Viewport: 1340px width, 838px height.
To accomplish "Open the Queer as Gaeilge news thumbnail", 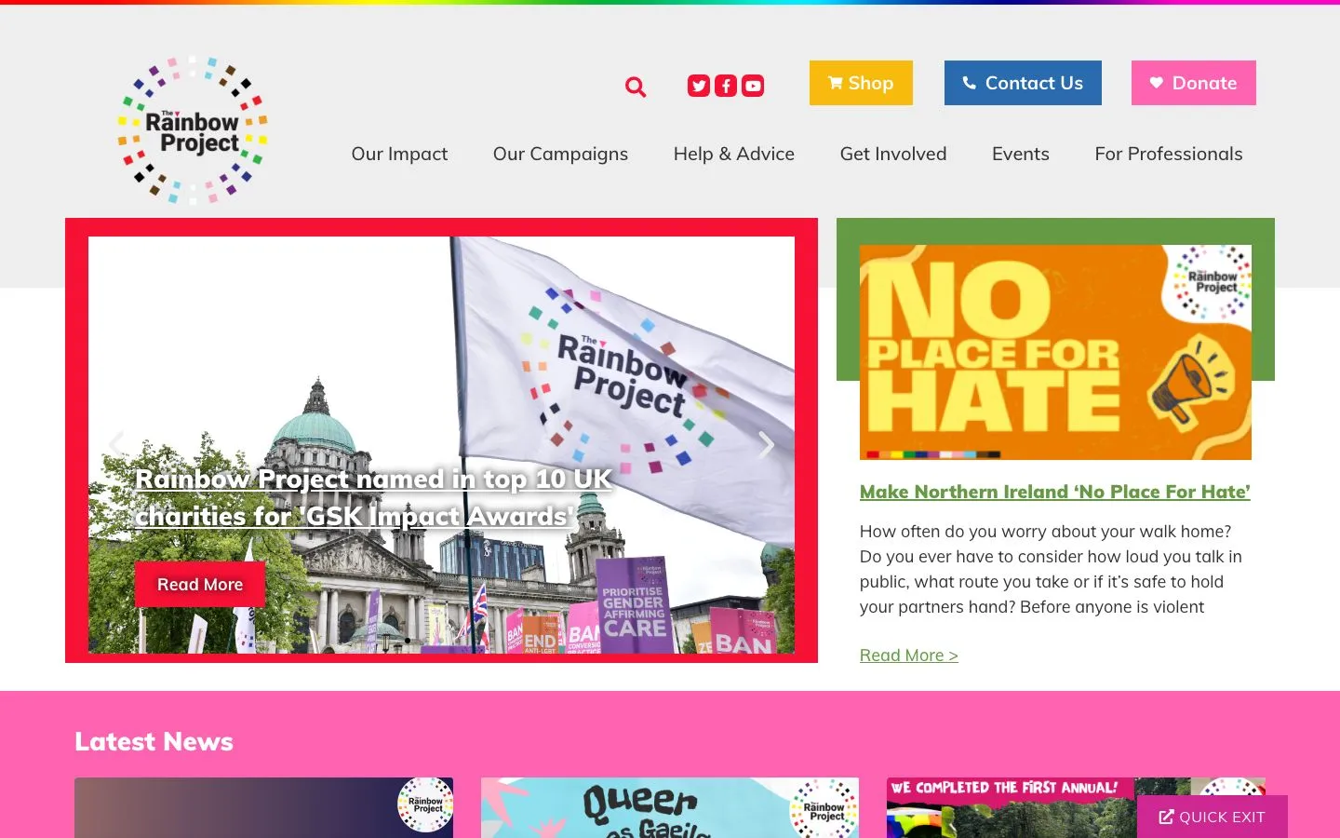I will [x=670, y=807].
